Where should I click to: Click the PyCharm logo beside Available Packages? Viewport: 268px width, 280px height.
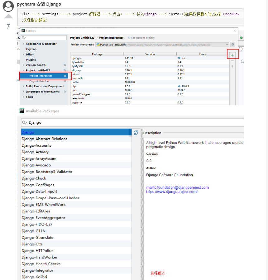pyautogui.click(x=22, y=111)
